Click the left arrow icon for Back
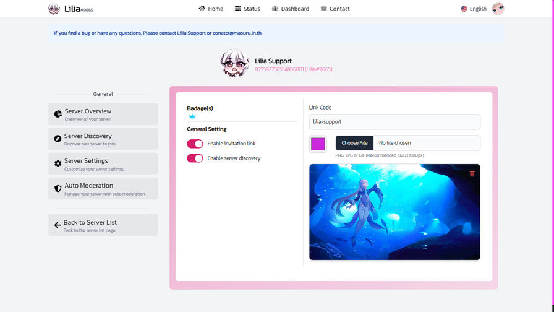Image resolution: width=554 pixels, height=312 pixels. [58, 225]
